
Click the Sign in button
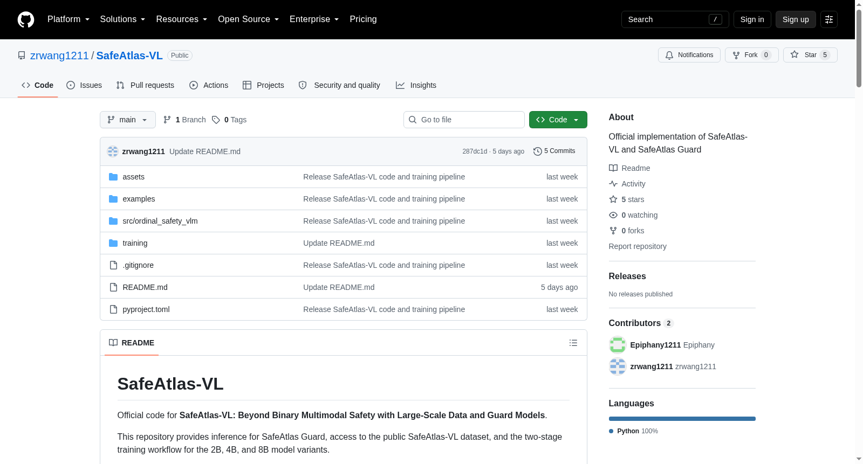pyautogui.click(x=752, y=19)
